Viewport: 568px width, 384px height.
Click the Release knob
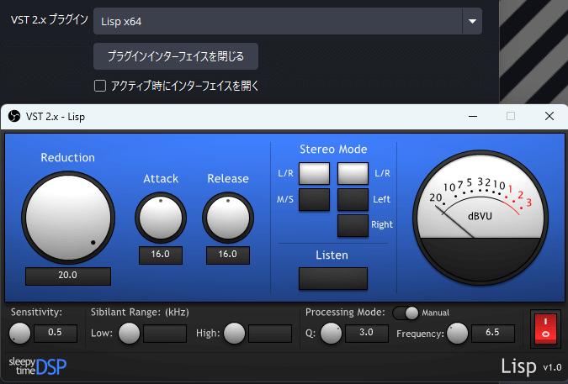click(x=227, y=218)
